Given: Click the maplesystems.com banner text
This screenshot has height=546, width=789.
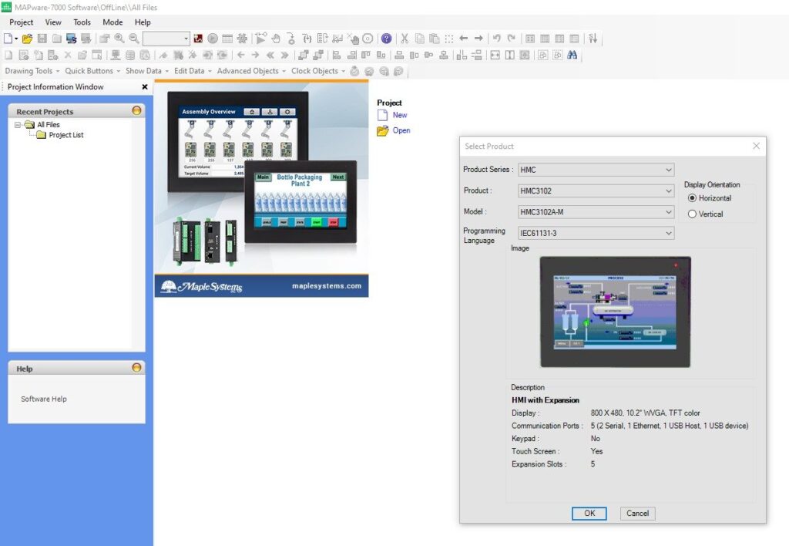Looking at the screenshot, I should pyautogui.click(x=327, y=286).
